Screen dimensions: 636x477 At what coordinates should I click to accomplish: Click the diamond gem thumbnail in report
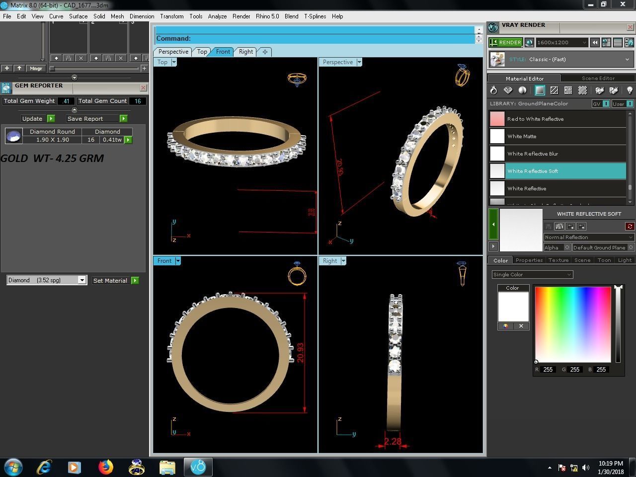tap(14, 136)
